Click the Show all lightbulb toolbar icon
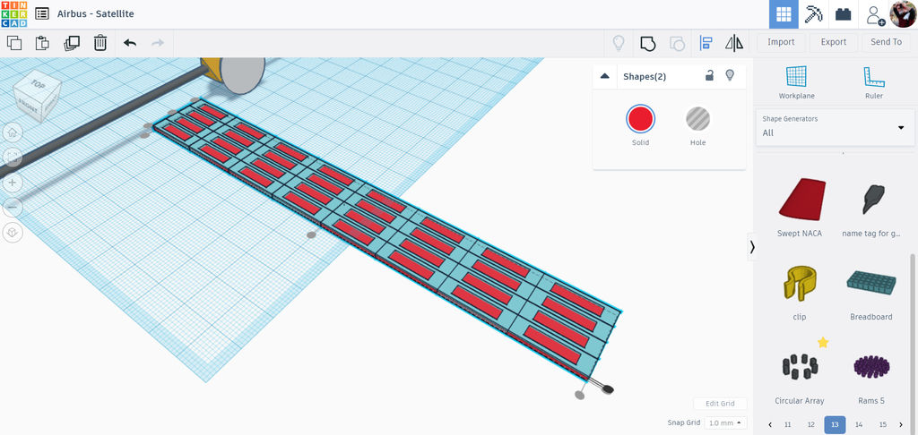The image size is (918, 435). pos(619,43)
